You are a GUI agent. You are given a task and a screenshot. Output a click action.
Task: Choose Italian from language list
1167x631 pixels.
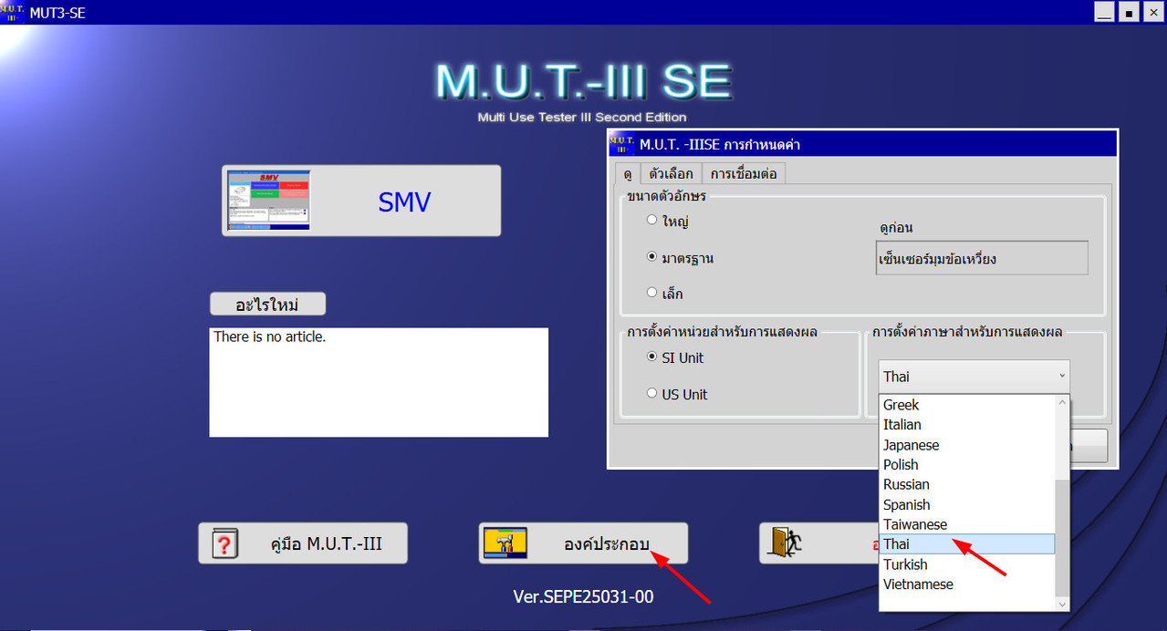(x=966, y=425)
